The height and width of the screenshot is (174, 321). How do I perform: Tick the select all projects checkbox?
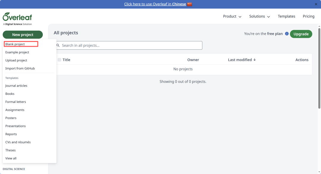pos(59,60)
